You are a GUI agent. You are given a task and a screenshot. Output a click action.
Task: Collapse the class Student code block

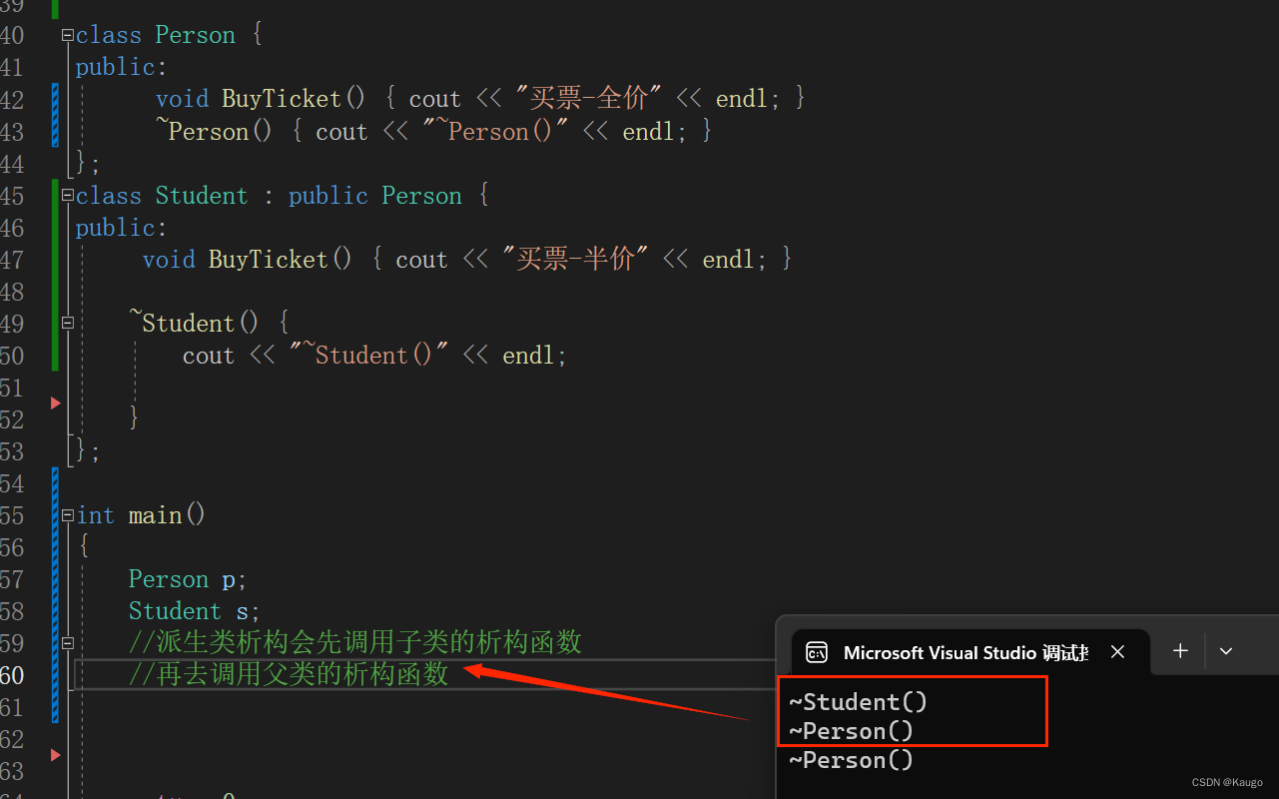(x=68, y=195)
